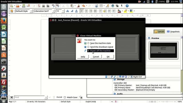Click the Paste icon
The image size is (183, 103).
[x=72, y=6]
